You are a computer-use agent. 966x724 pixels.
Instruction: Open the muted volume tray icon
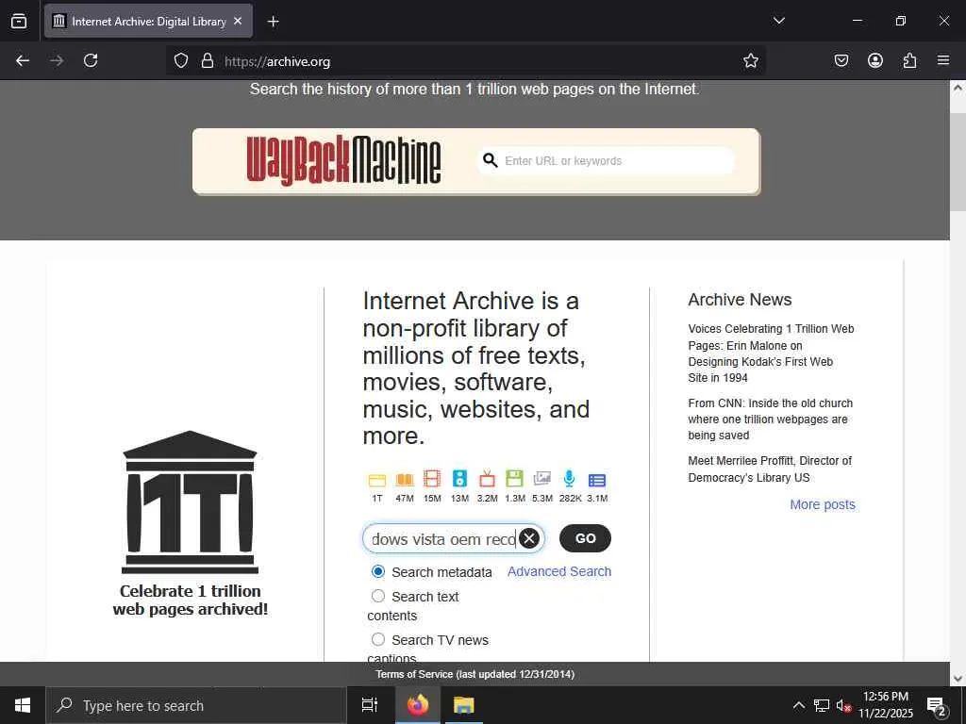tap(843, 705)
